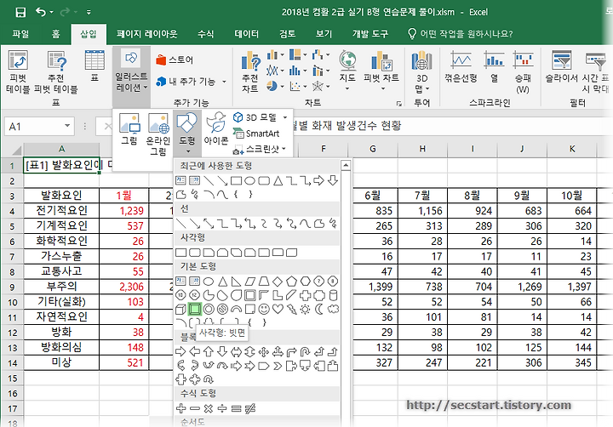
Task: Select the lightning bolt shape
Action: (x=291, y=309)
